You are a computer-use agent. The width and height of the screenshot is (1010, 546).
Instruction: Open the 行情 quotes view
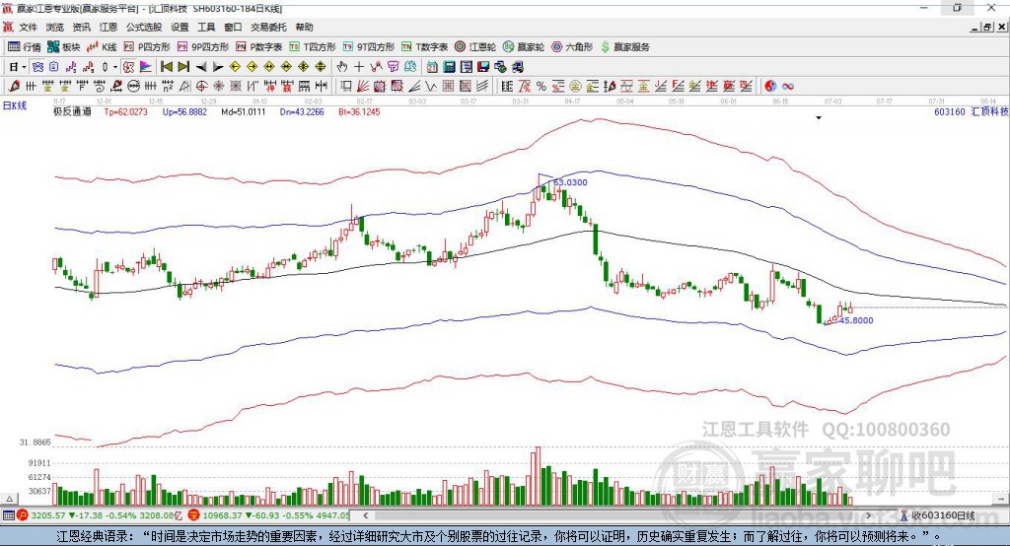point(24,47)
